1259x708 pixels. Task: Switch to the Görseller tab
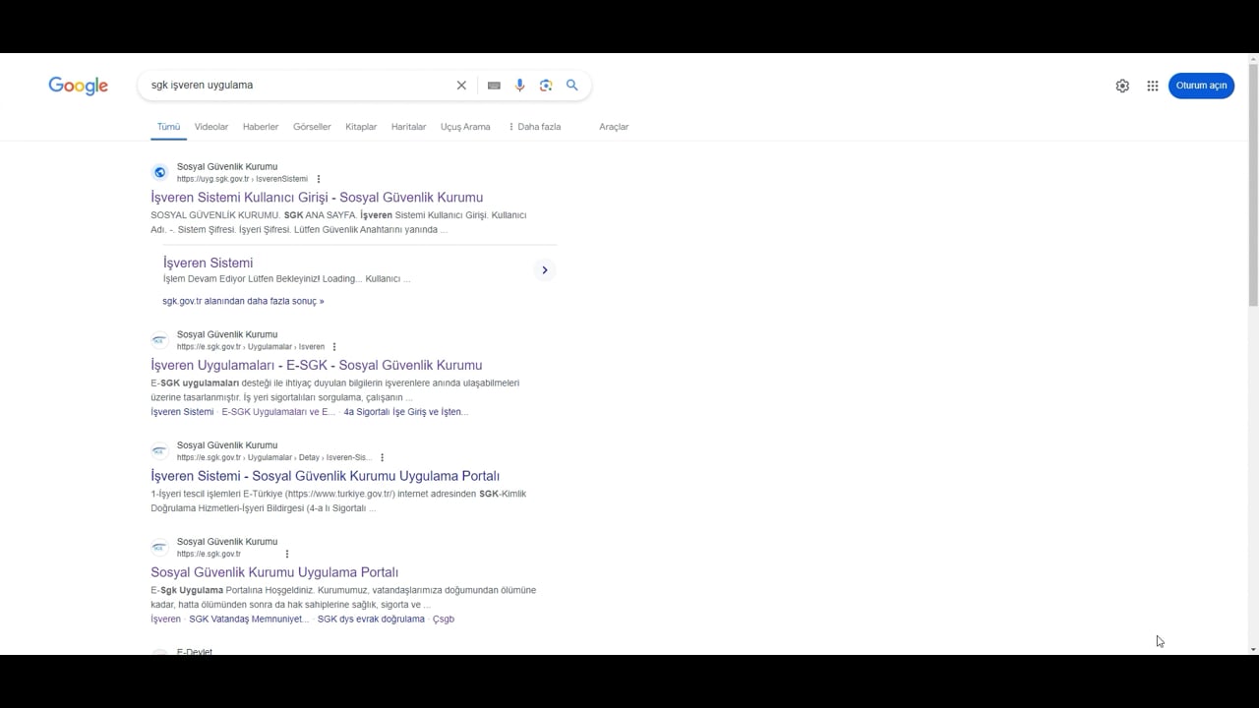tap(312, 127)
